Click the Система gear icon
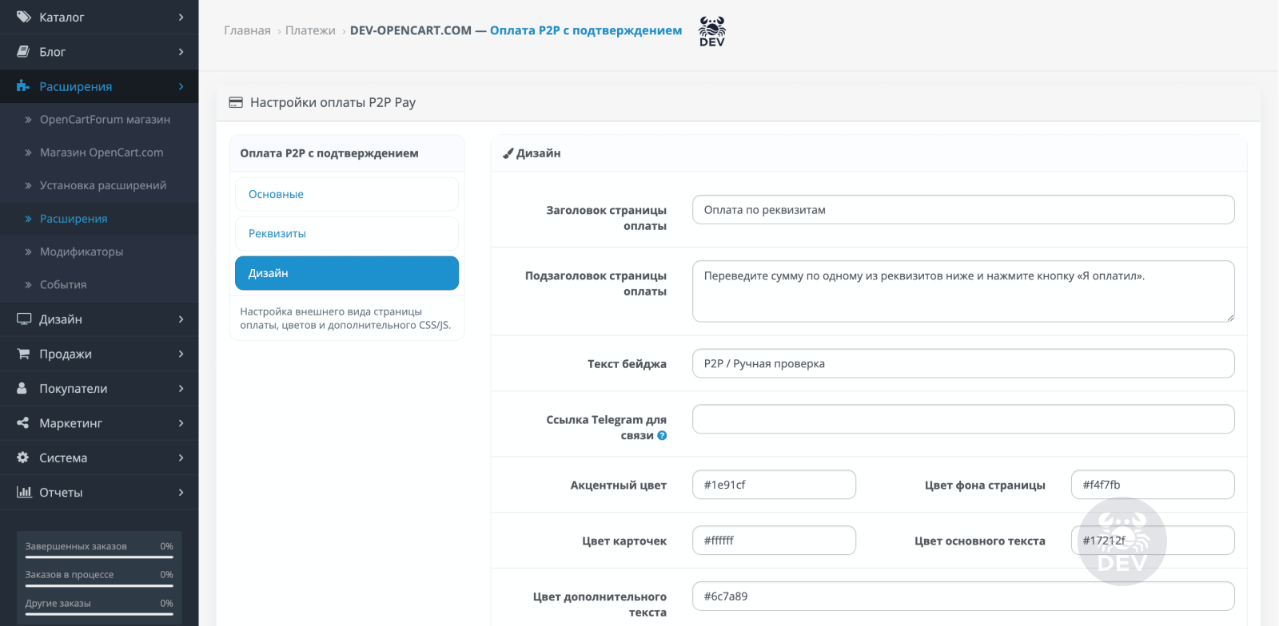Image resolution: width=1279 pixels, height=626 pixels. coord(23,458)
